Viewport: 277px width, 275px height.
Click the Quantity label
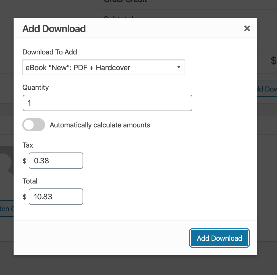pos(36,87)
